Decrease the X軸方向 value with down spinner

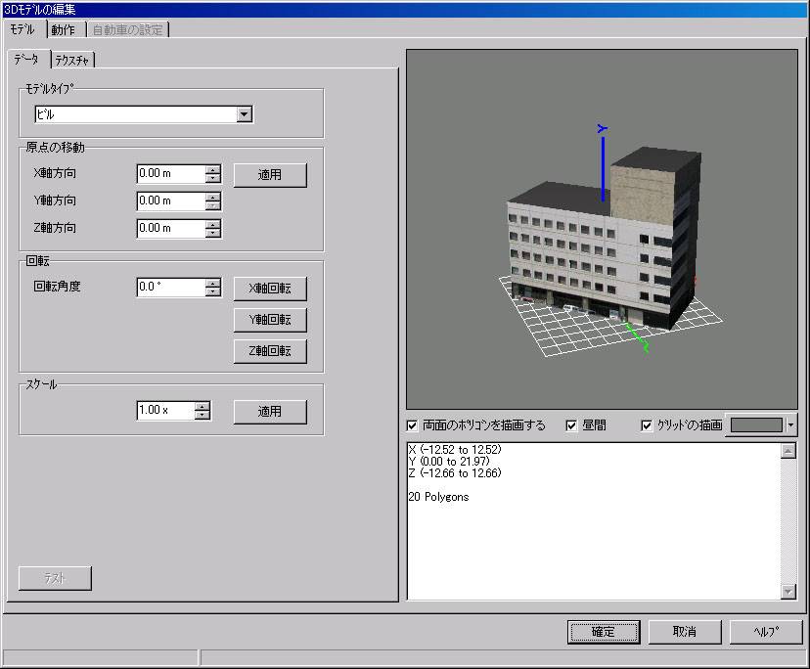click(x=213, y=178)
